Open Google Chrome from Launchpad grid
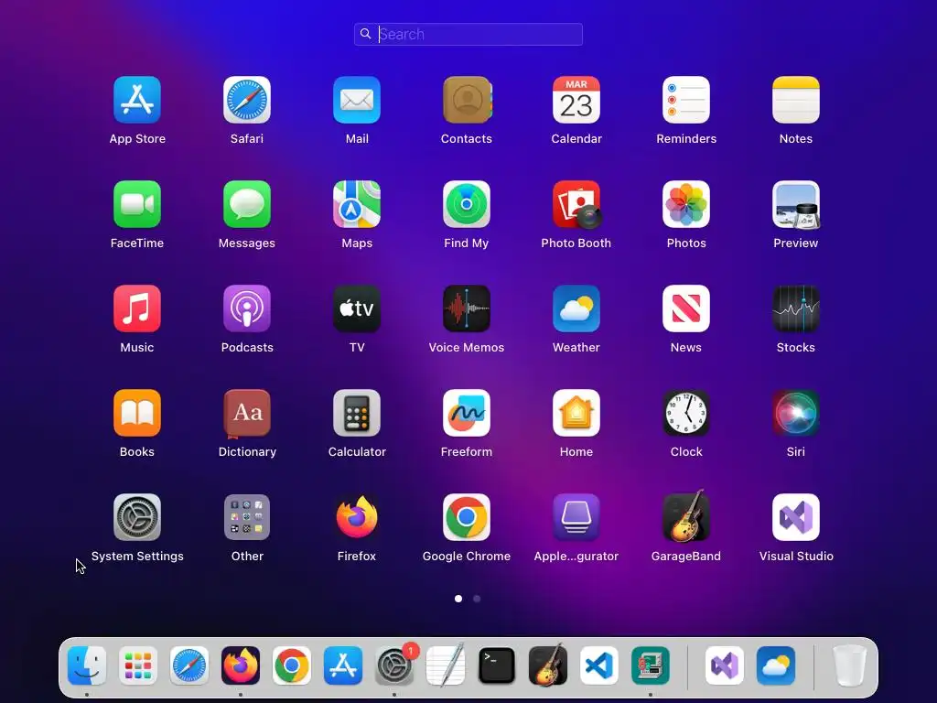Image resolution: width=937 pixels, height=703 pixels. [467, 517]
